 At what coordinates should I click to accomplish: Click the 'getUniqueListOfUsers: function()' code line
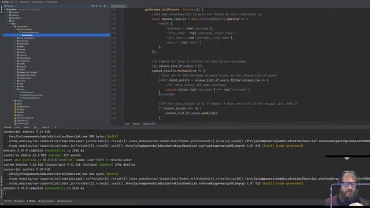[174, 10]
